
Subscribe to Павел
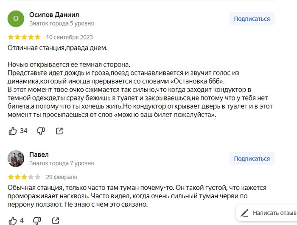[x=252, y=159]
